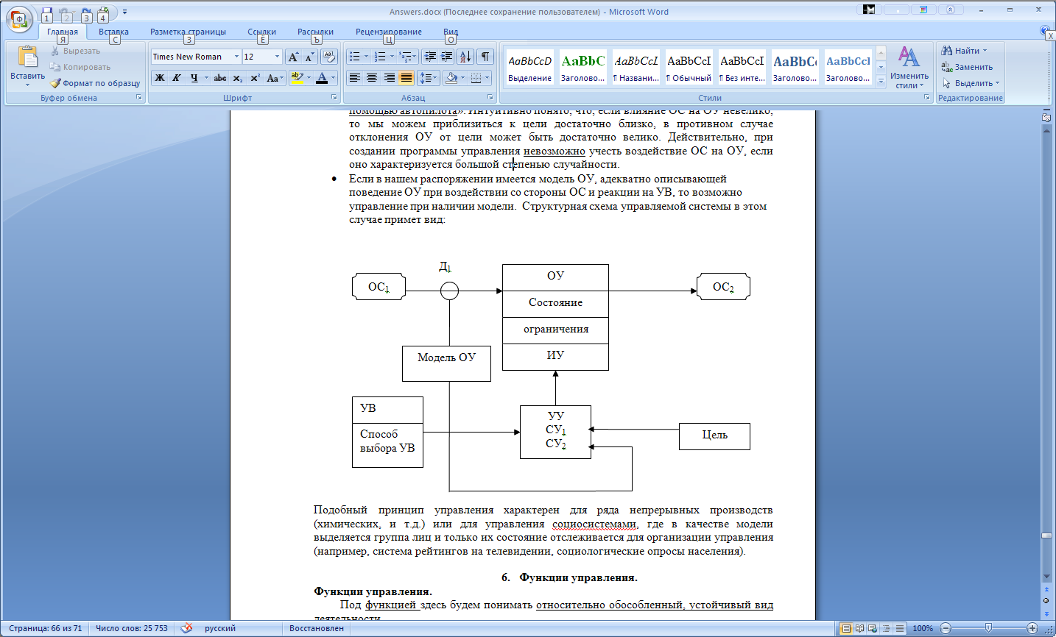This screenshot has width=1056, height=637.
Task: Apply strikethrough formatting
Action: [x=219, y=78]
